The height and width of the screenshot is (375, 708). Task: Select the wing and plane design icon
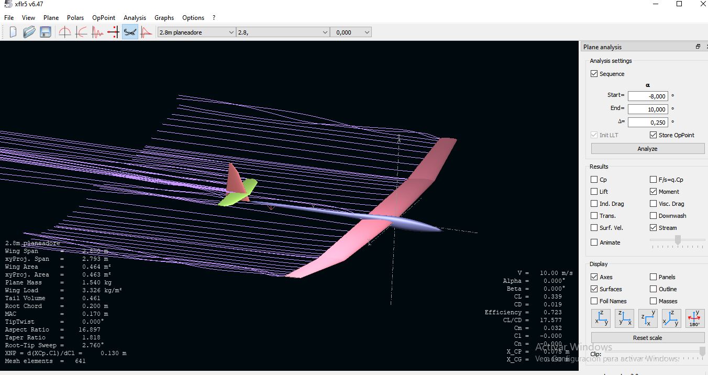[x=130, y=32]
